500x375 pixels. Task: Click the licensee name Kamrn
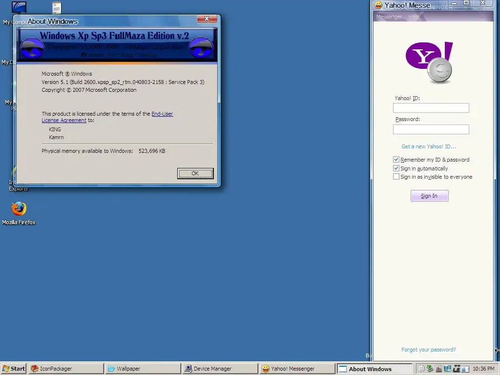(x=56, y=137)
